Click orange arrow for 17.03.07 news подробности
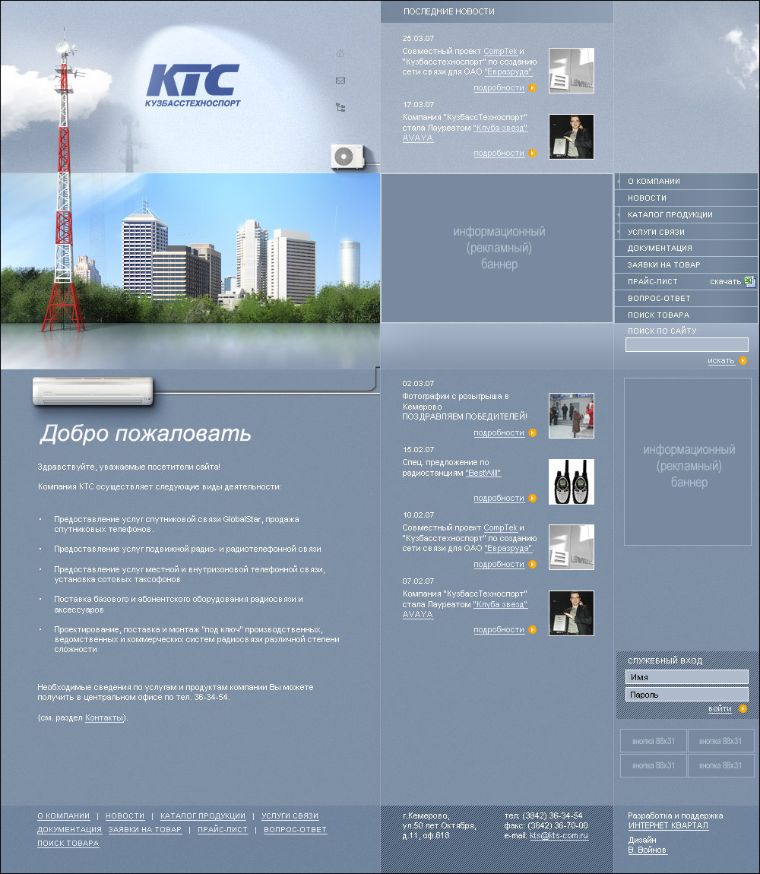Viewport: 760px width, 874px height. [533, 153]
